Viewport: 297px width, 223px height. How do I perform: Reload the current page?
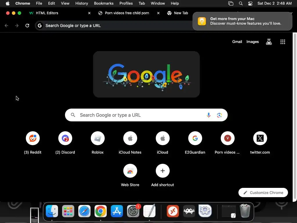[x=27, y=26]
